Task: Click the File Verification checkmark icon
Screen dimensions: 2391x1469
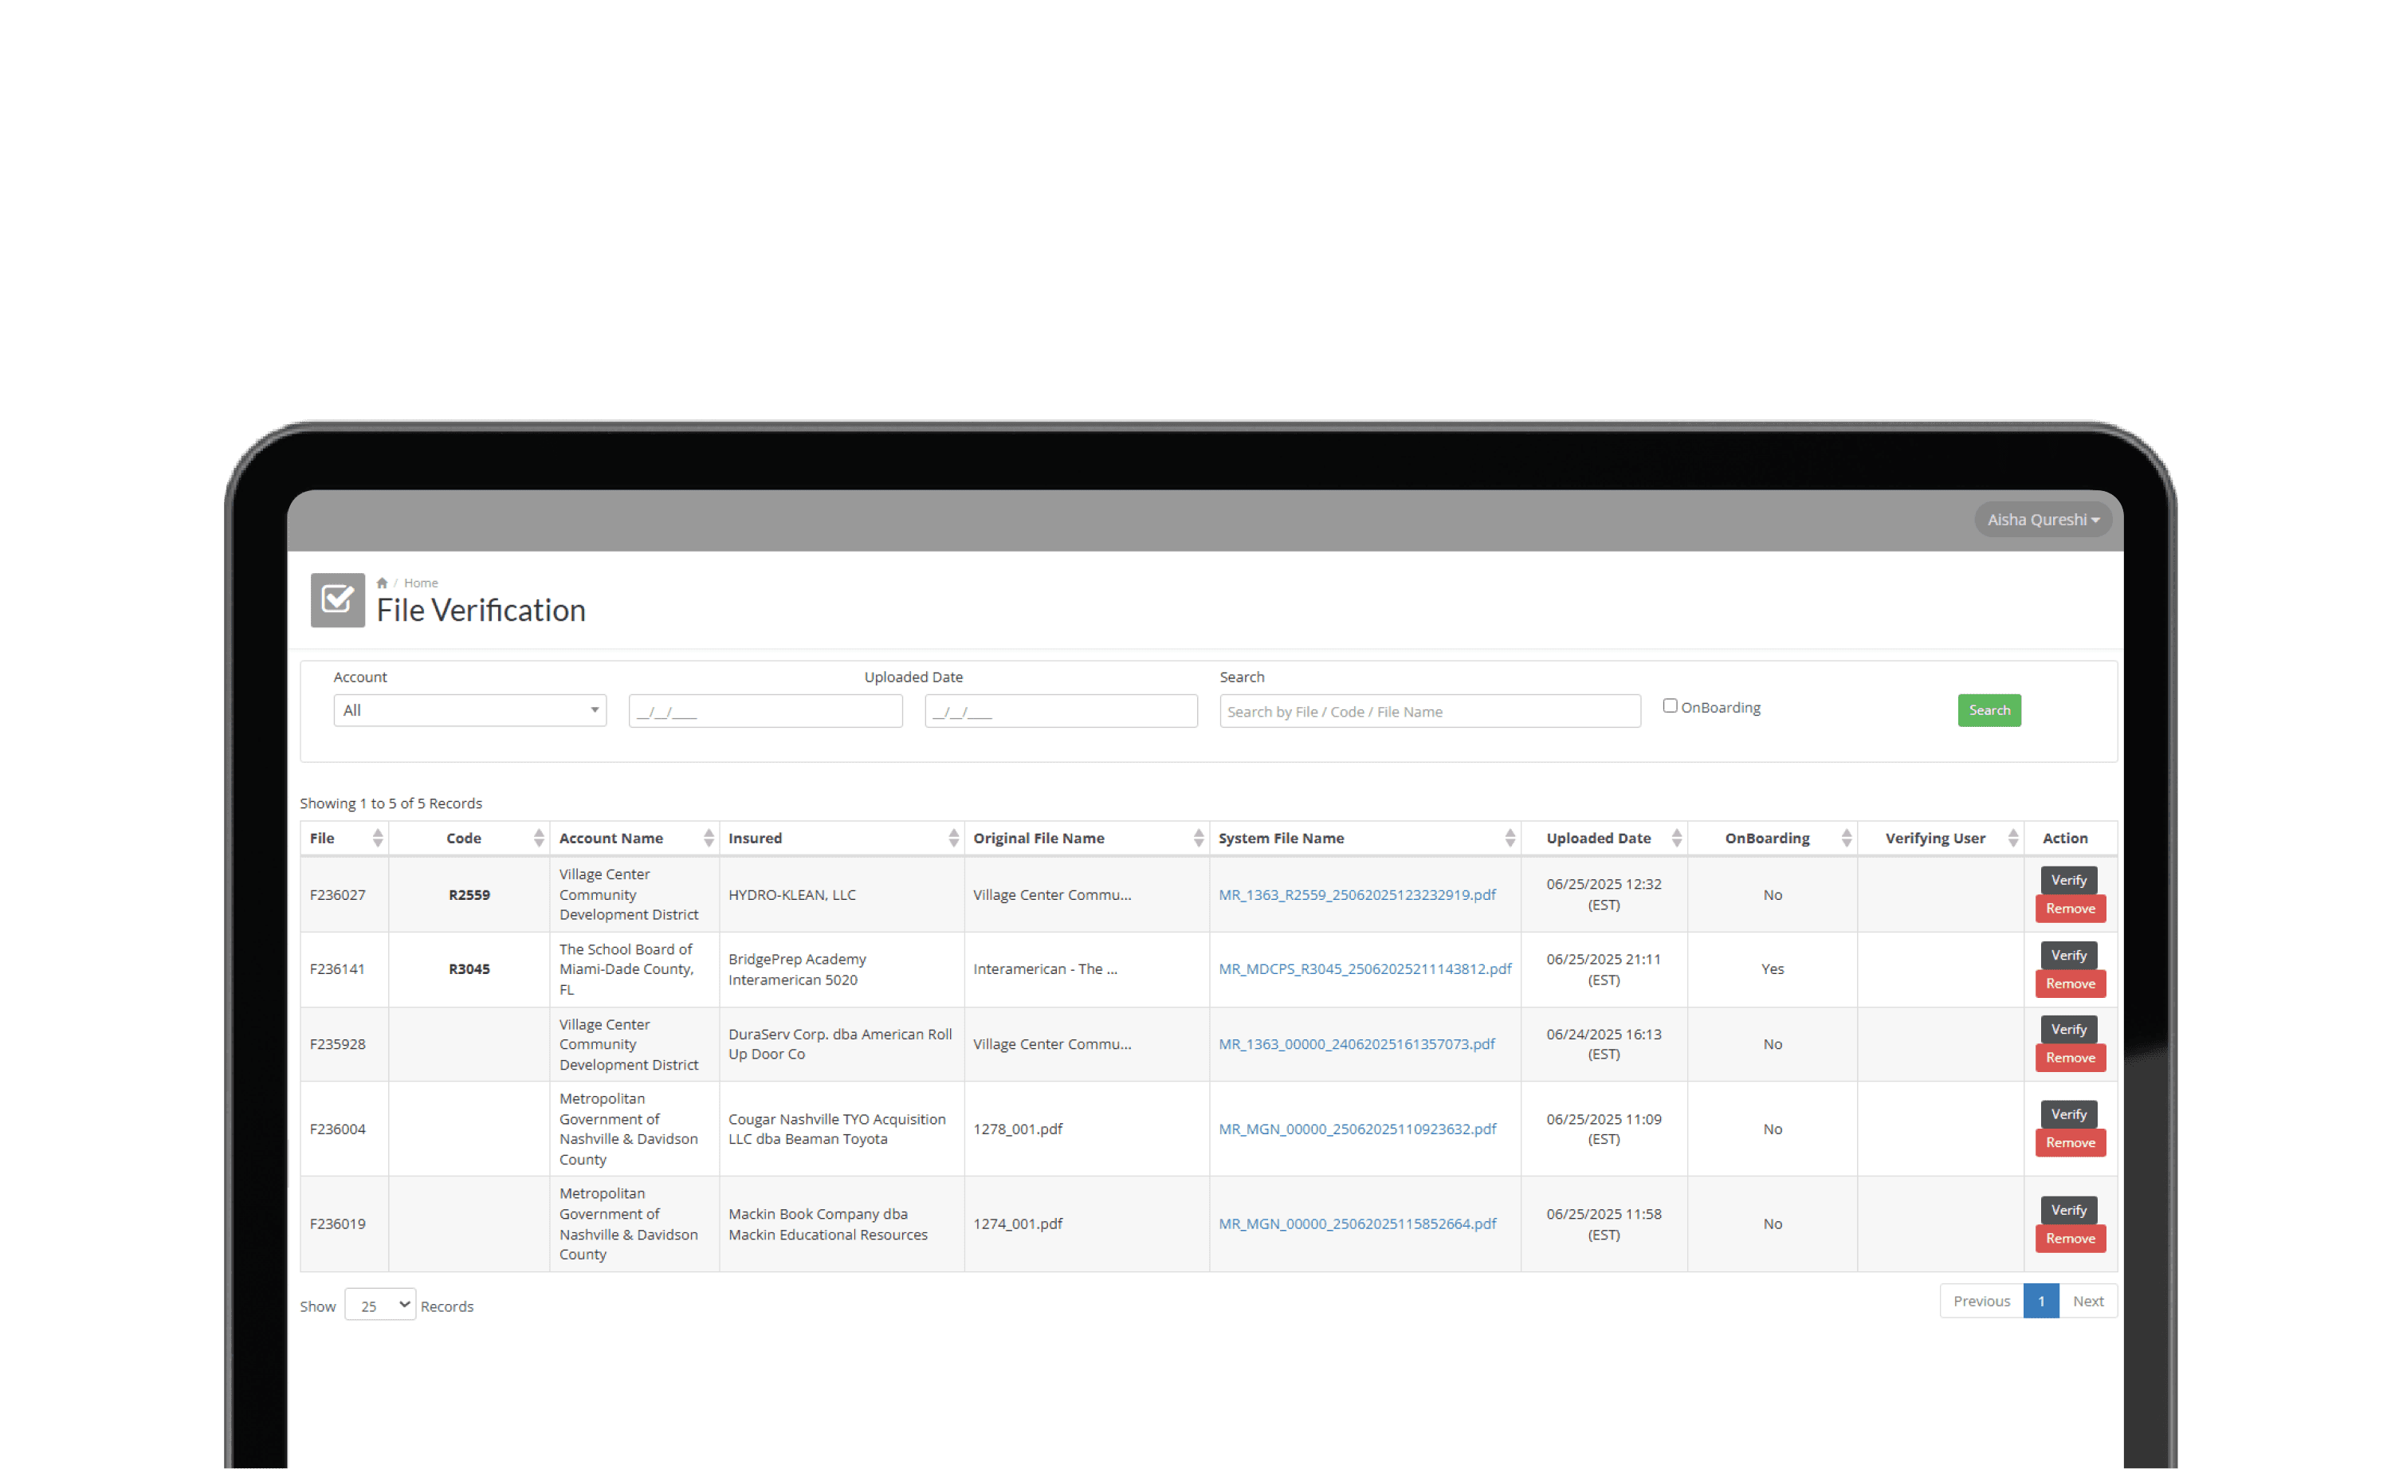Action: coord(337,599)
